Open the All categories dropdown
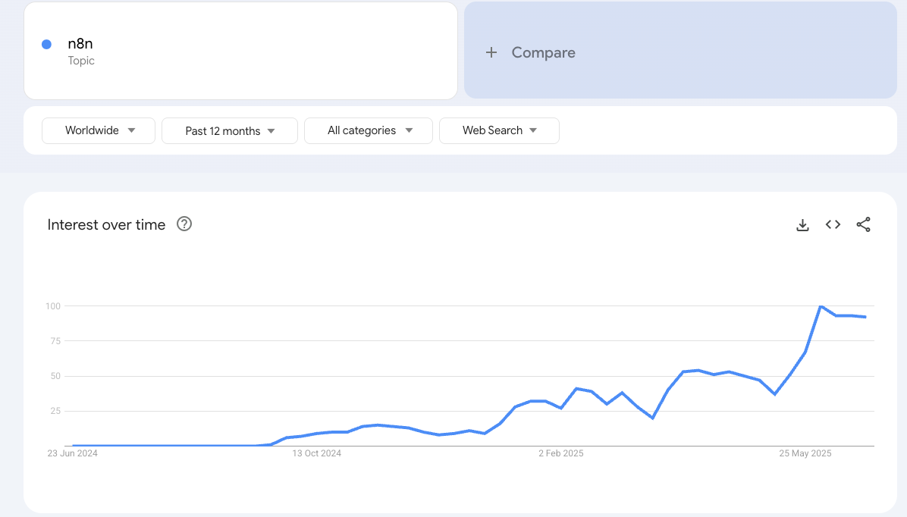 369,130
